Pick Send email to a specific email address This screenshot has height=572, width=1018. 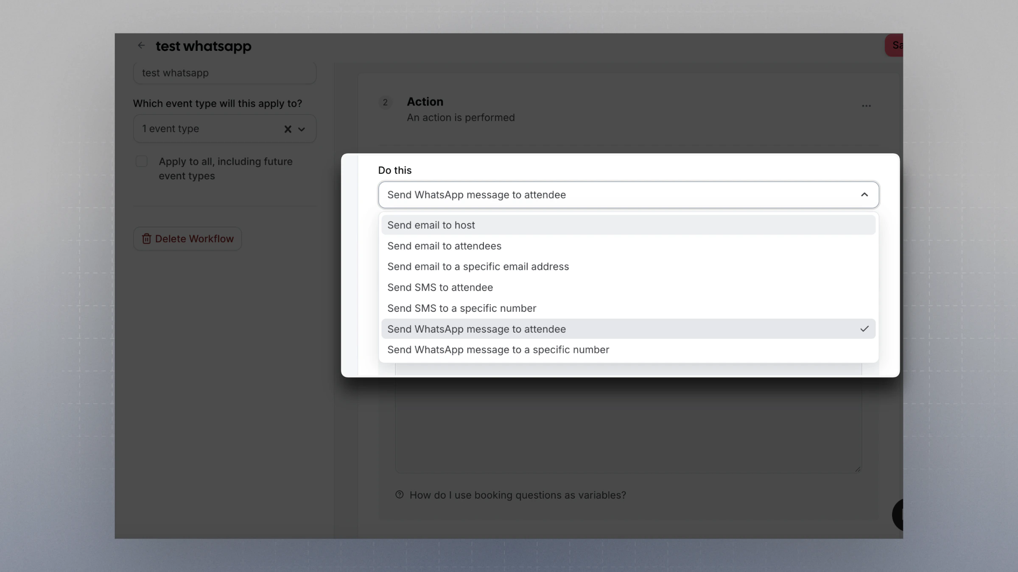478,267
